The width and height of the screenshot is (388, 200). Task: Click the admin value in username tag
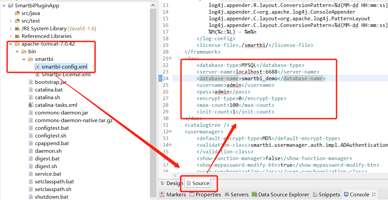tap(234, 85)
